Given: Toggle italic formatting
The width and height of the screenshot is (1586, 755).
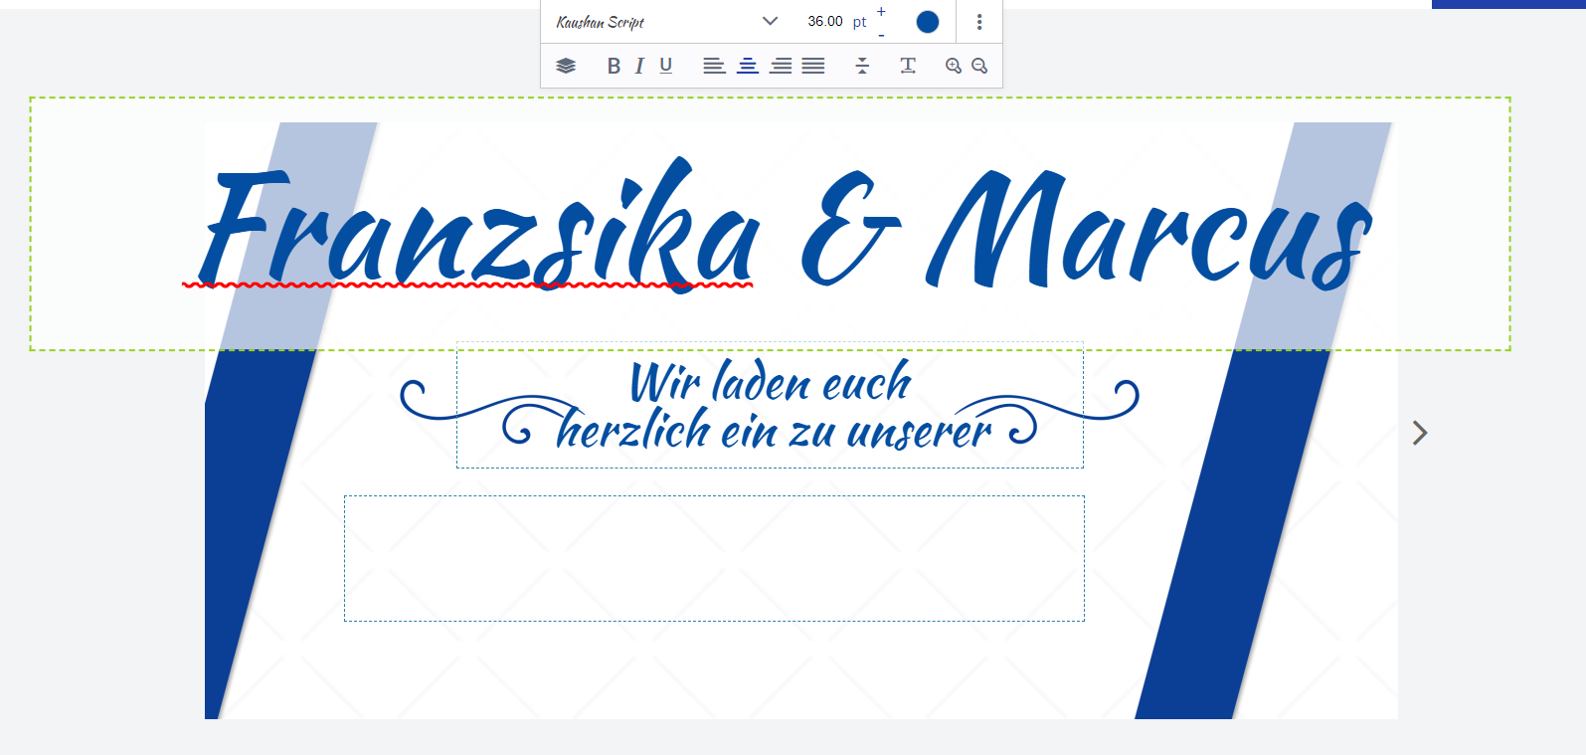Looking at the screenshot, I should pyautogui.click(x=639, y=66).
